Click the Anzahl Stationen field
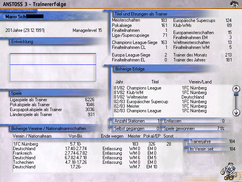242x182 pixels. pyautogui.click(x=134, y=121)
